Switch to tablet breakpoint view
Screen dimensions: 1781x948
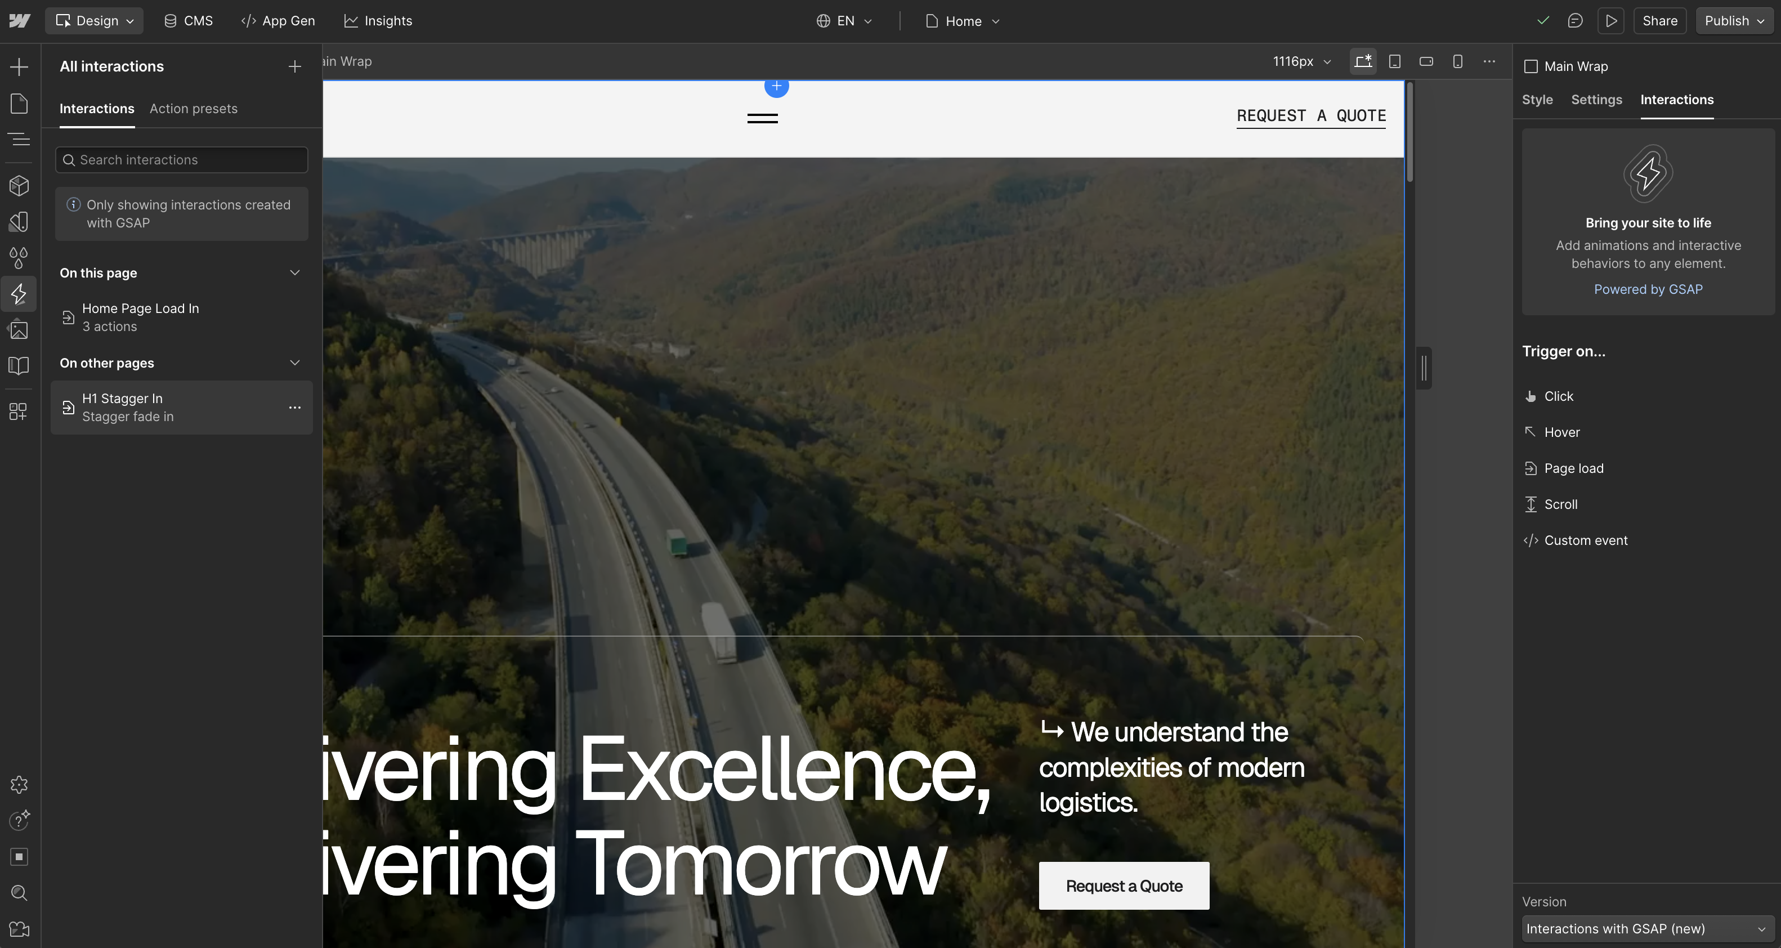pos(1394,61)
